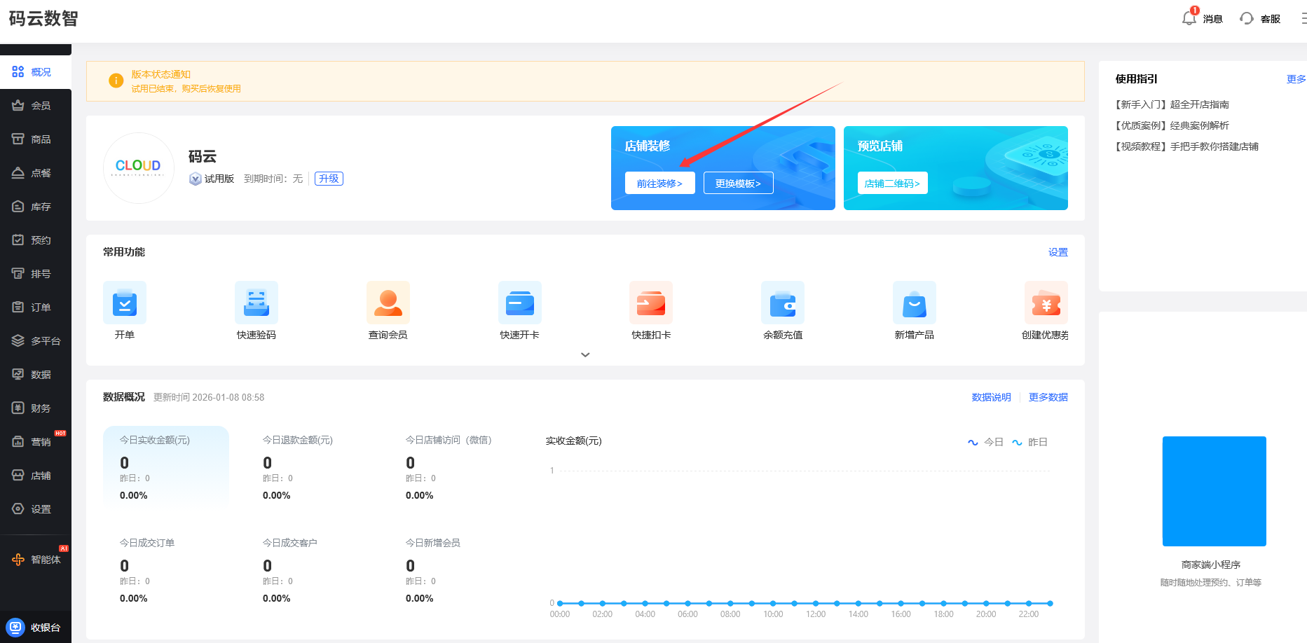Open the 快速验码 scan icon

coord(256,303)
